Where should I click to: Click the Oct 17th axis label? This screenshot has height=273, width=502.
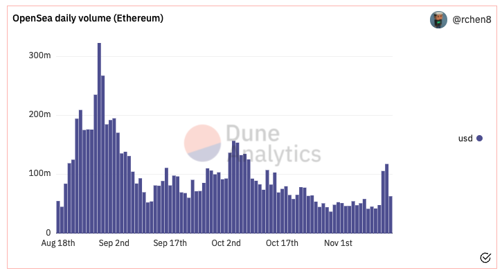click(x=282, y=243)
